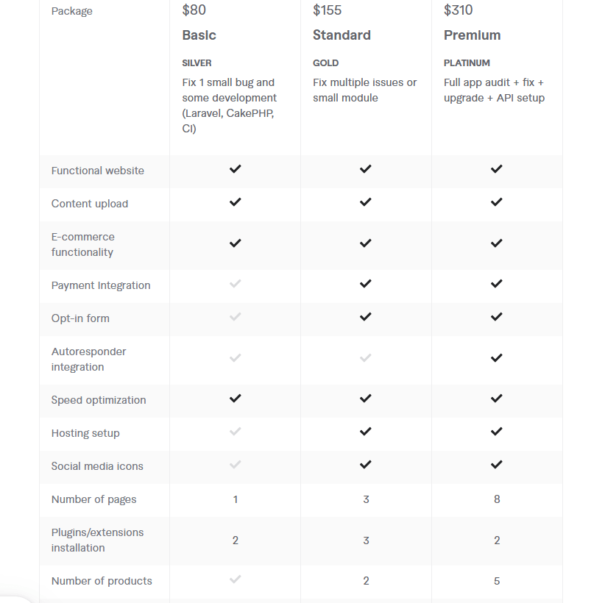
Task: Click the Premium Number of pages value 8
Action: coord(497,499)
